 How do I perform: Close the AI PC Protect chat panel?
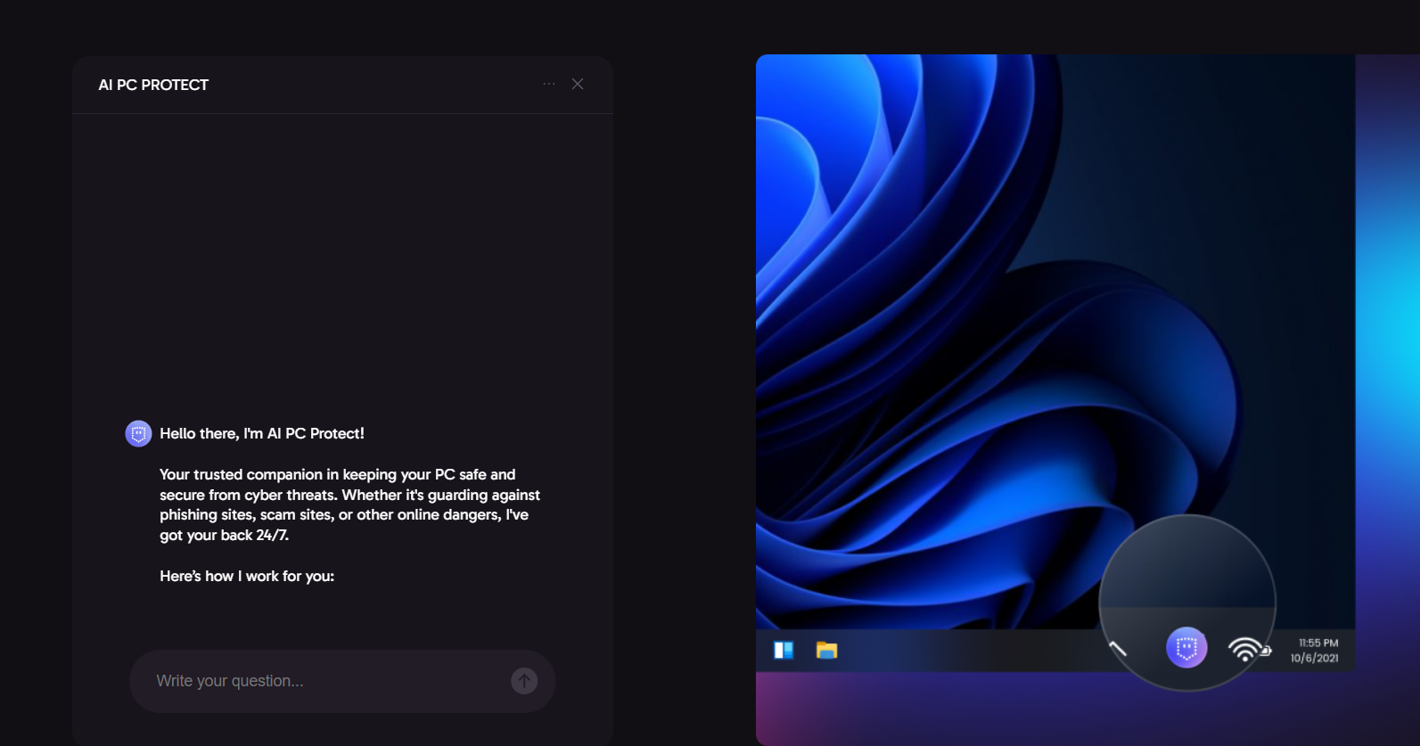coord(578,84)
